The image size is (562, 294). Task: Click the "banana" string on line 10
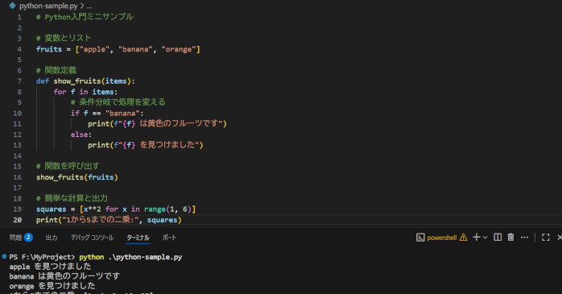tap(122, 114)
